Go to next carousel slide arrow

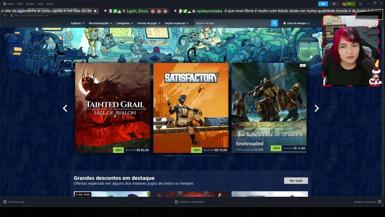pos(316,108)
